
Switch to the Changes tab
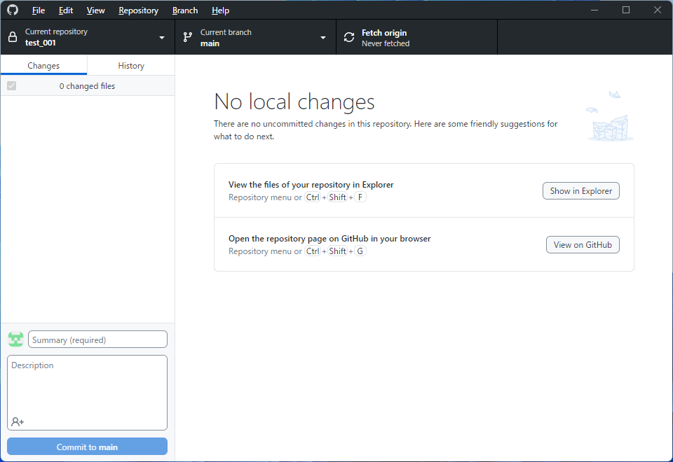click(43, 65)
